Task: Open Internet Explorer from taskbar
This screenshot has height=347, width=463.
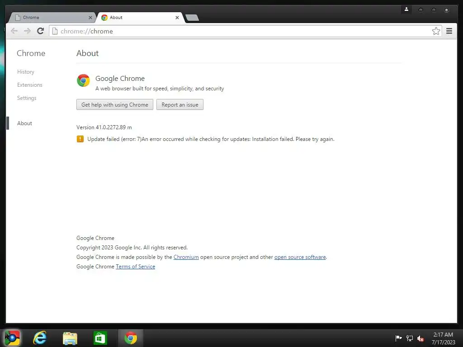Action: click(40, 338)
